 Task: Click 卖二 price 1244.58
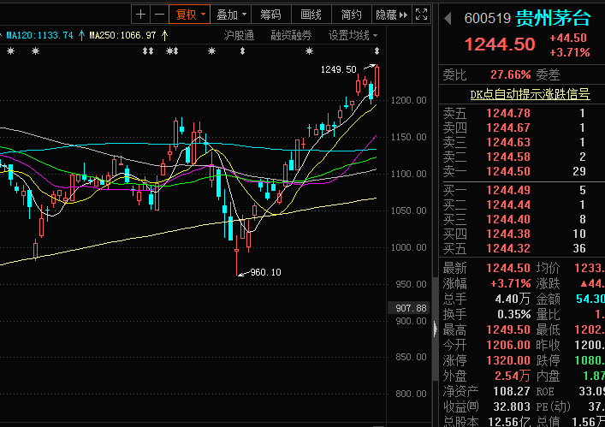point(508,157)
